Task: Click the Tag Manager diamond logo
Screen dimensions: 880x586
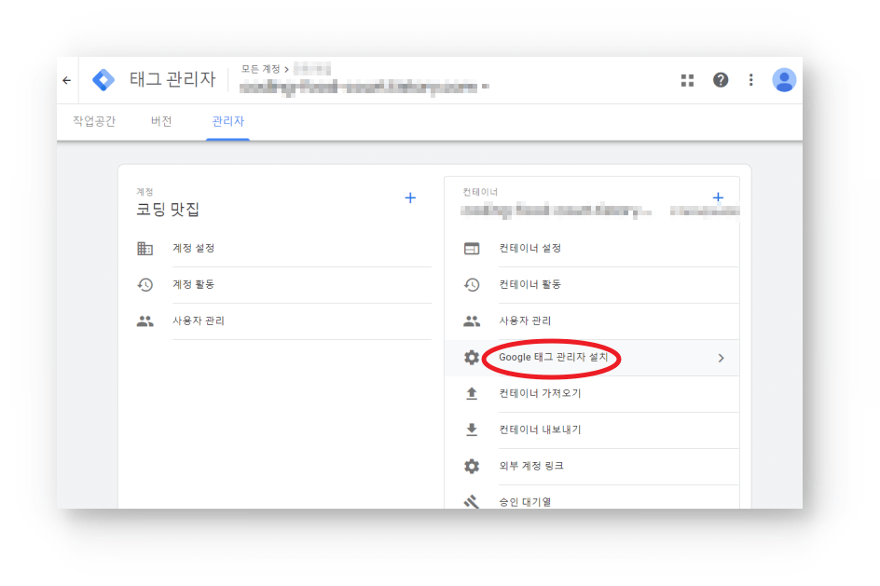Action: (x=103, y=80)
